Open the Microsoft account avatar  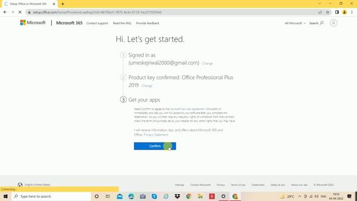(334, 23)
